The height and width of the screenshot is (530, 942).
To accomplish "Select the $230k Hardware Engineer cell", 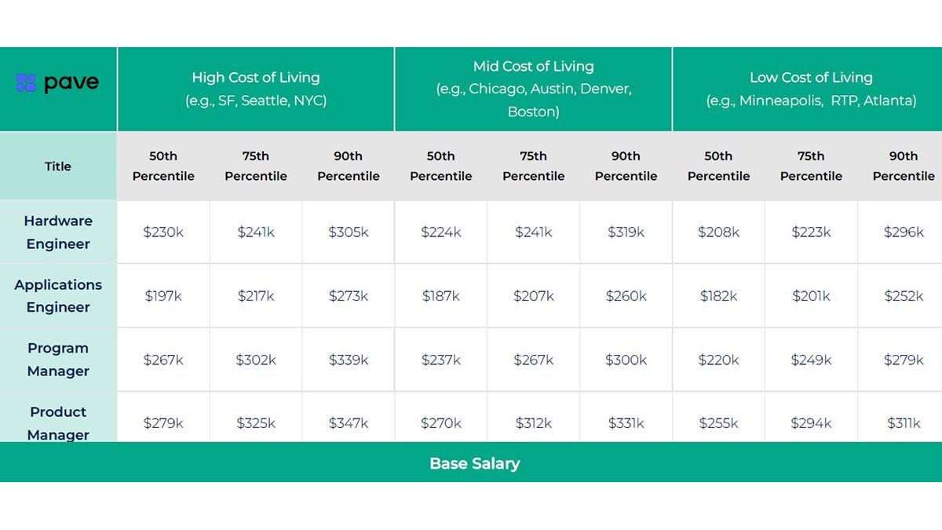I will point(163,232).
